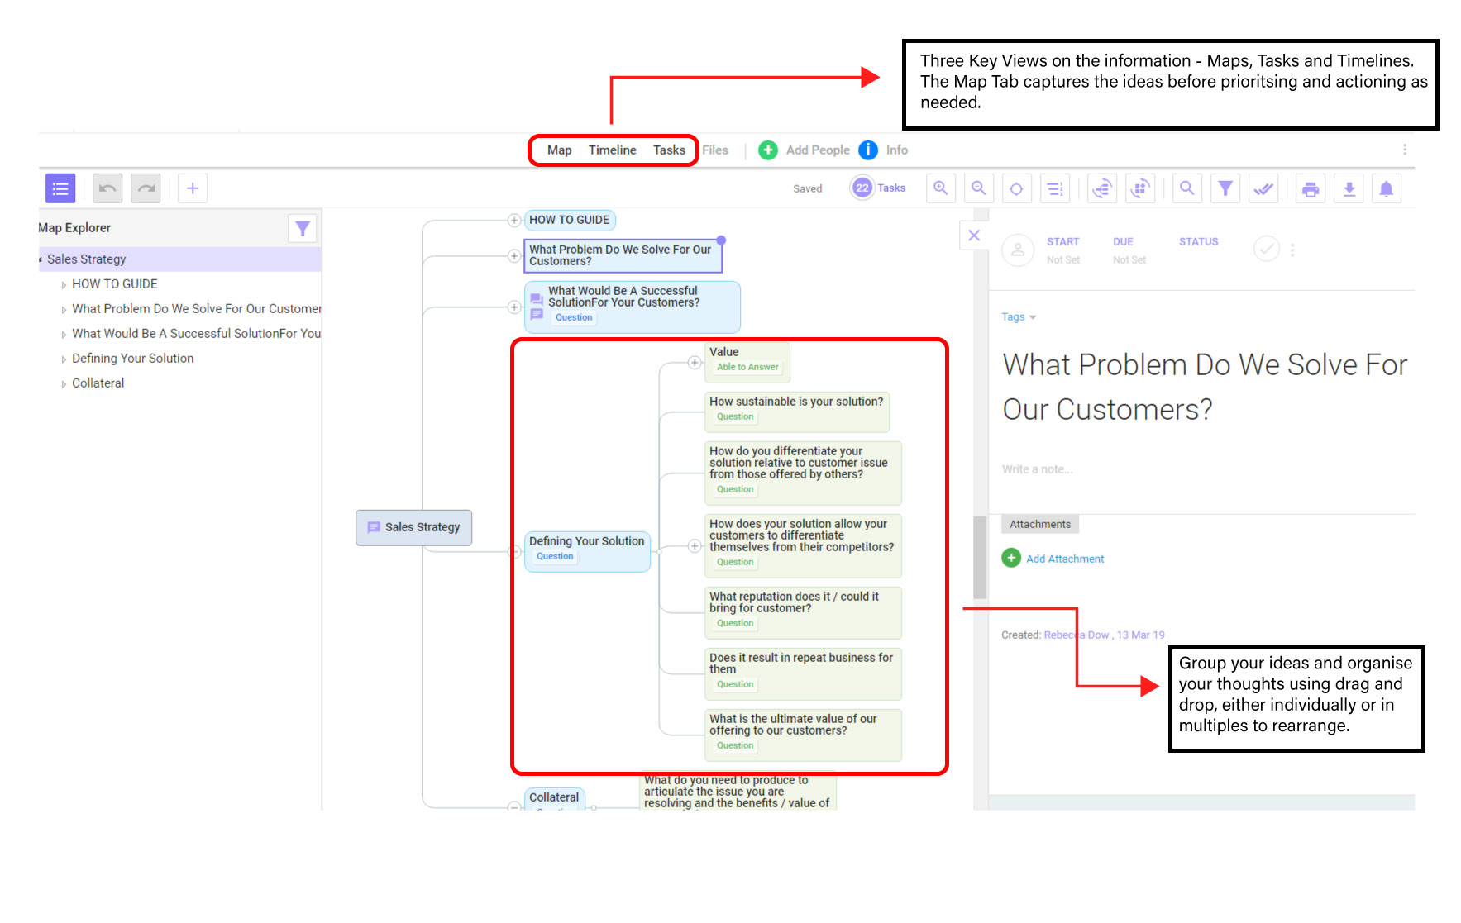1461x923 pixels.
Task: Expand the Collateral tree row arrow
Action: pos(64,384)
